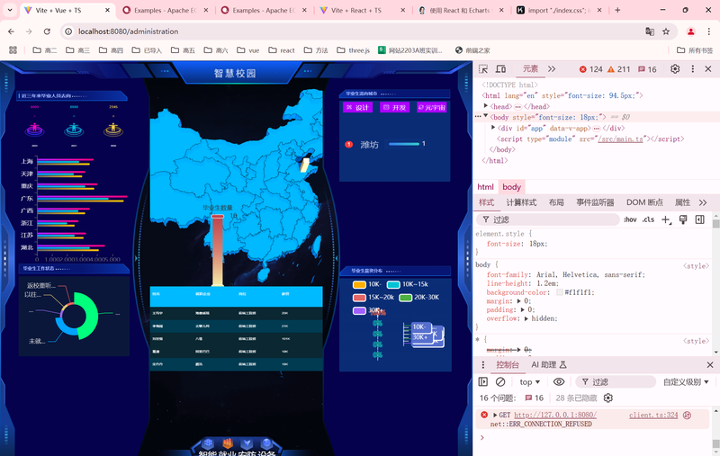
Task: Expand the div id app node
Action: pyautogui.click(x=493, y=128)
